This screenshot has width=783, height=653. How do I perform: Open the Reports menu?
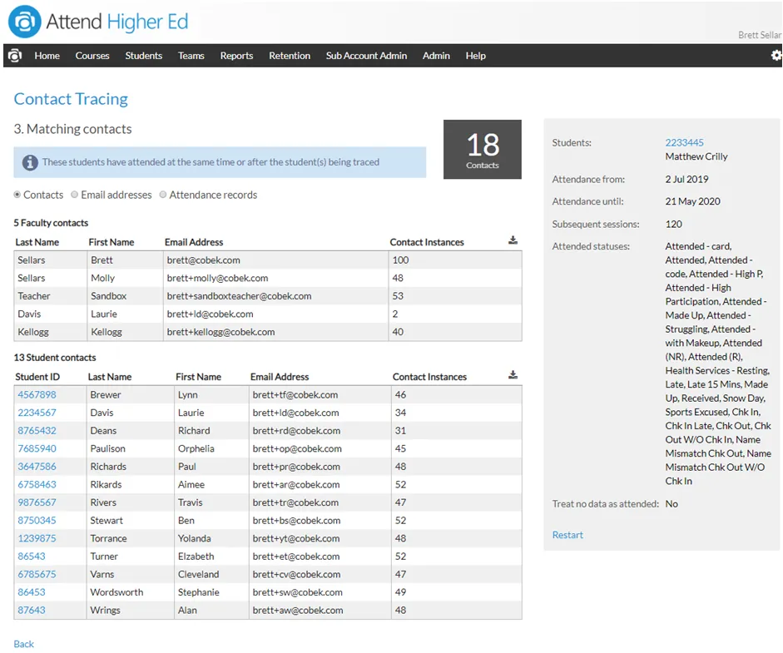point(236,56)
